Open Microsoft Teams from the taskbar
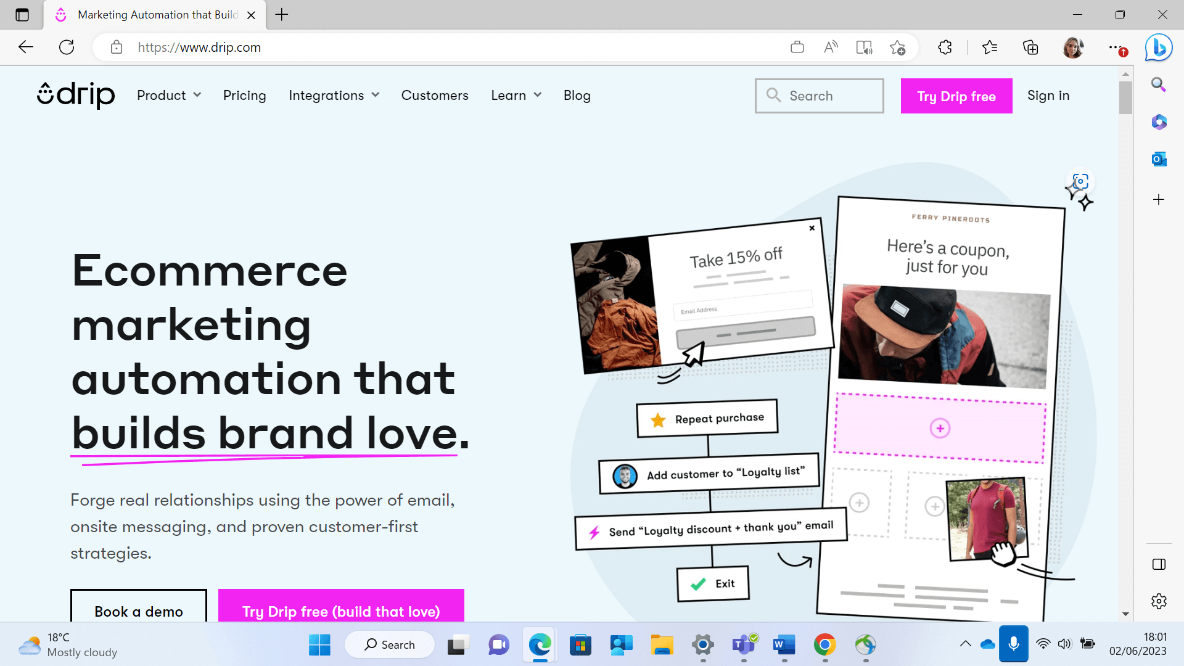 (x=744, y=645)
